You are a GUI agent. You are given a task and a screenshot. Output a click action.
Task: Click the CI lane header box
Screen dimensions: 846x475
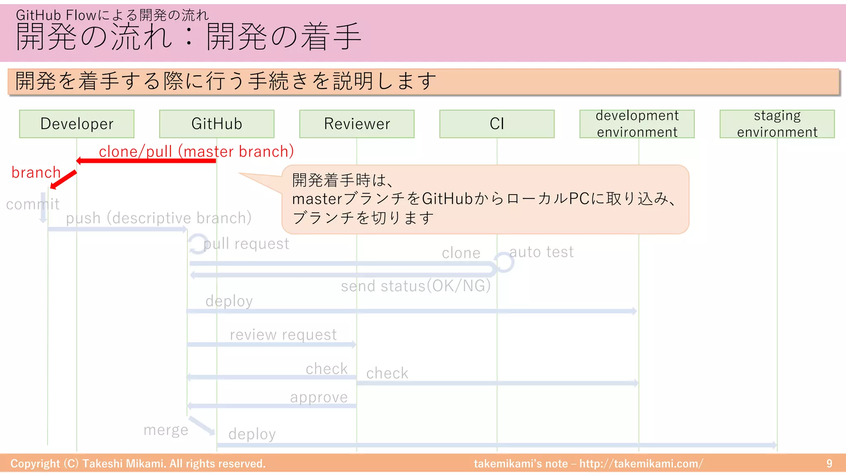pyautogui.click(x=497, y=124)
